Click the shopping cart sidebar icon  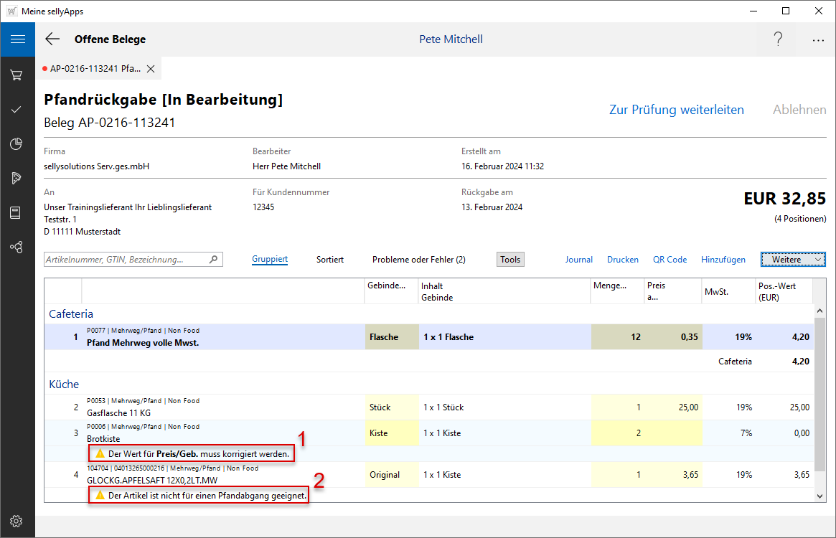click(17, 75)
